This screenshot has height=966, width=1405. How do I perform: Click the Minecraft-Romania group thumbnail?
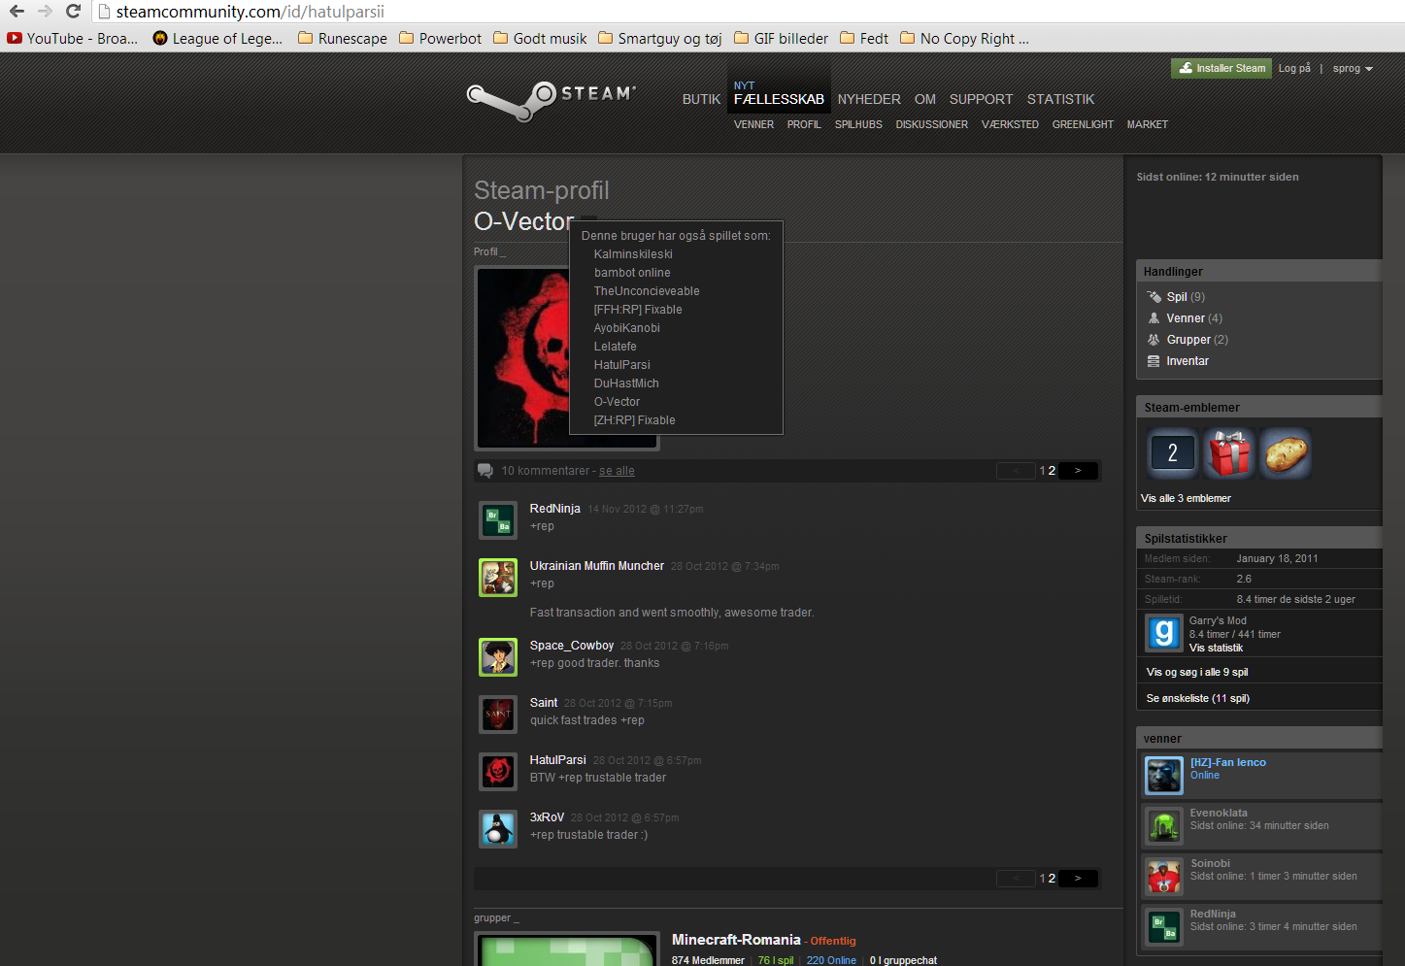(567, 949)
